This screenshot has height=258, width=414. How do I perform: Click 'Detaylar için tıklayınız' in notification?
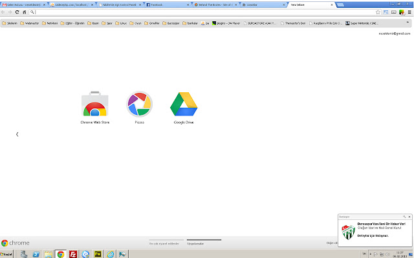click(x=373, y=235)
